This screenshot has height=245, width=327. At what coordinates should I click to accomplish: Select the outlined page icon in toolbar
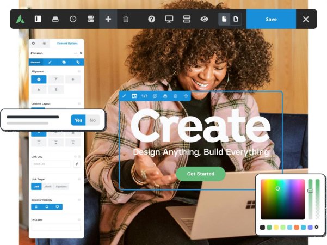coord(236,19)
